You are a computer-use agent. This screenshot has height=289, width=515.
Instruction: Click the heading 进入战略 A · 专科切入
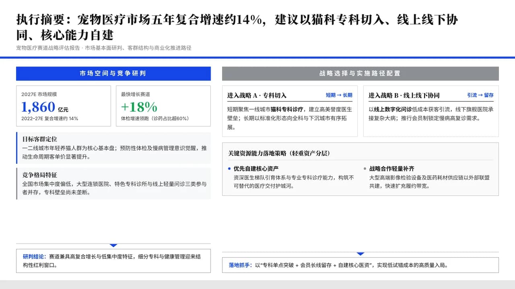coord(257,96)
